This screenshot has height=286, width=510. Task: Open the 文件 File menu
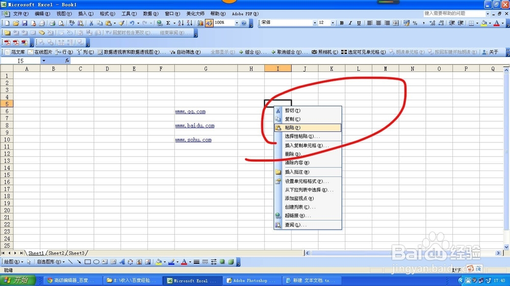pyautogui.click(x=20, y=14)
